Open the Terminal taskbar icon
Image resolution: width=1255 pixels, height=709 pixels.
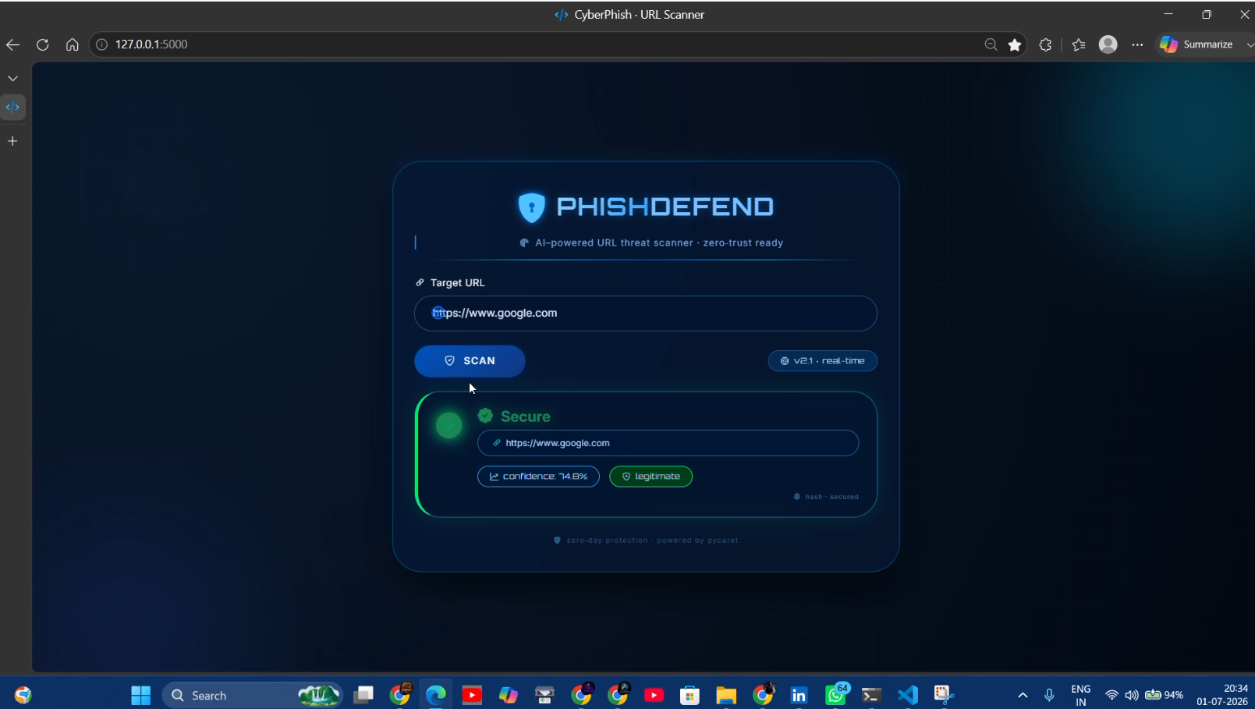point(871,695)
